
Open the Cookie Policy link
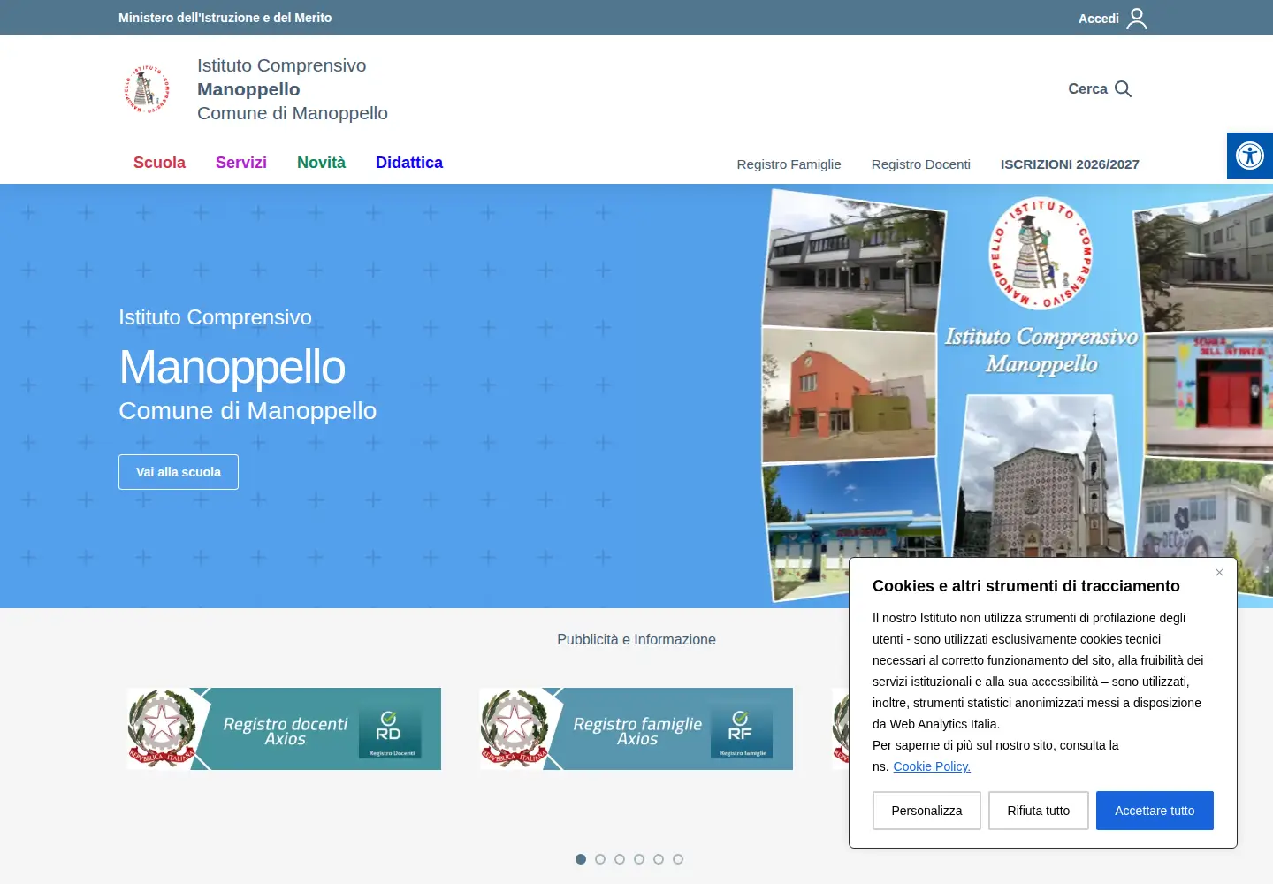point(932,766)
